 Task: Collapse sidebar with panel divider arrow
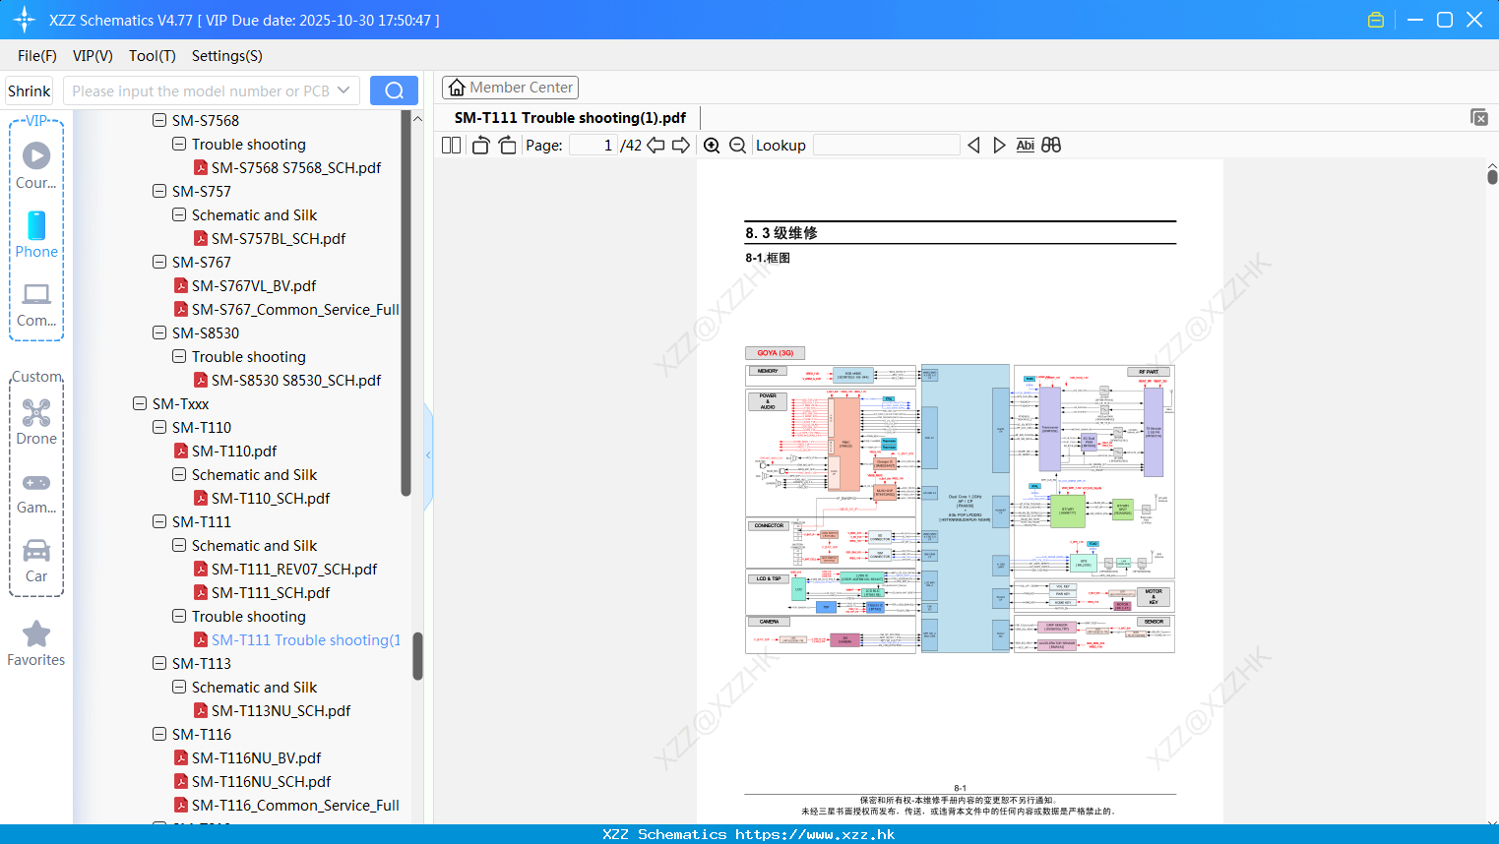[428, 455]
